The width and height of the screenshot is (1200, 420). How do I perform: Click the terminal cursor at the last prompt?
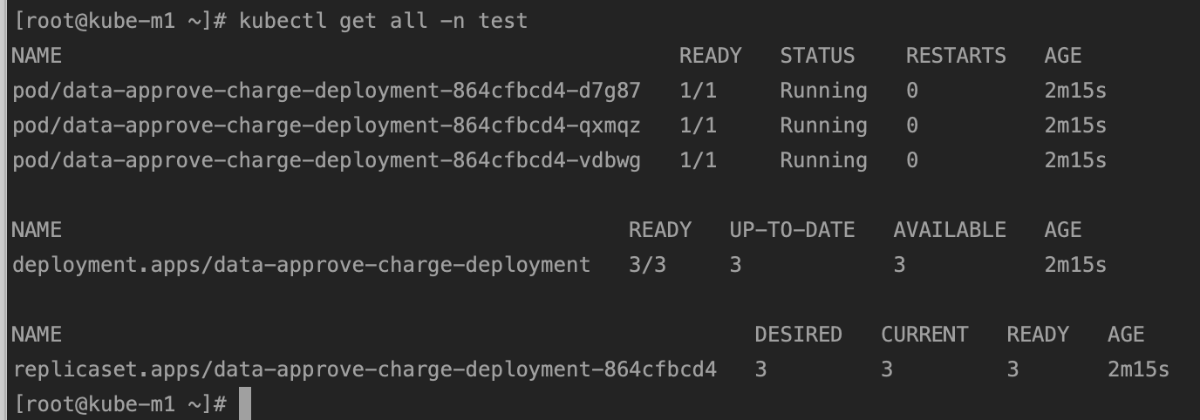(x=245, y=404)
